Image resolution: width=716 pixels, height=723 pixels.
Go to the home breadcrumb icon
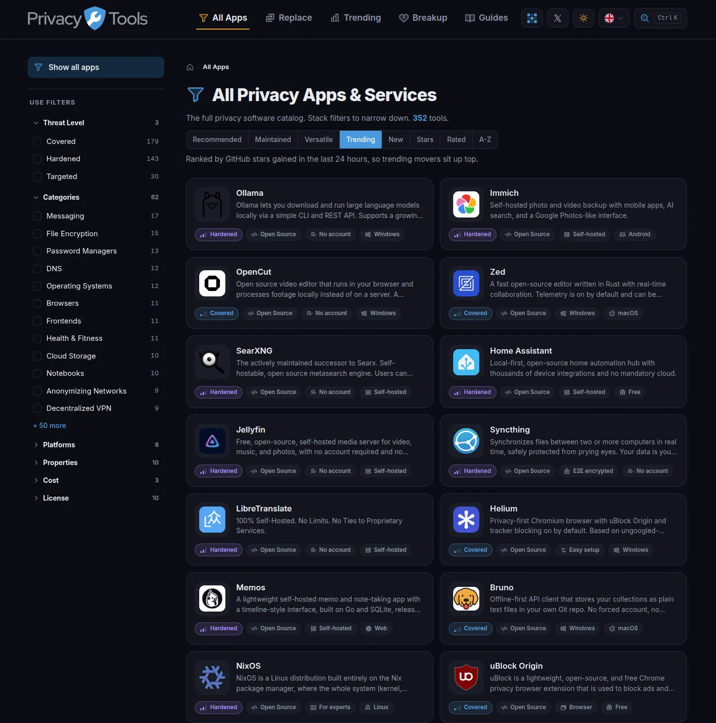[x=190, y=67]
